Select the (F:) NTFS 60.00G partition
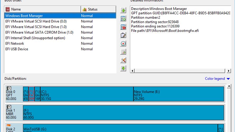 coord(124,112)
